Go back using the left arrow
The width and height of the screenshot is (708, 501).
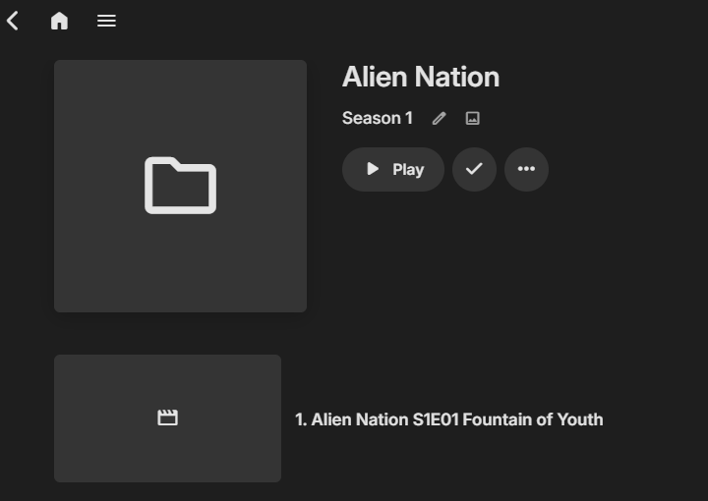point(13,21)
